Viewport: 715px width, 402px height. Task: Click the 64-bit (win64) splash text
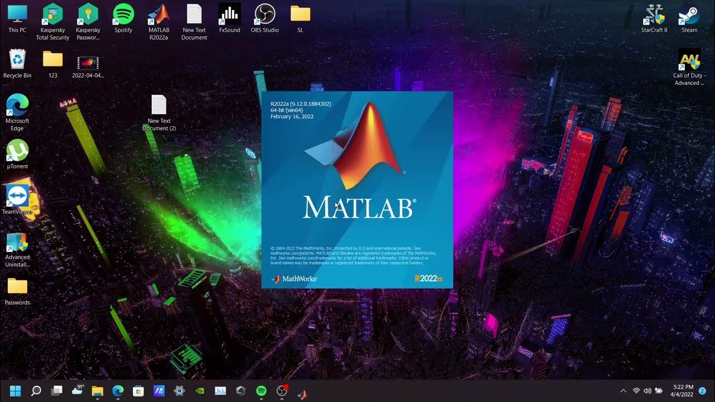287,110
